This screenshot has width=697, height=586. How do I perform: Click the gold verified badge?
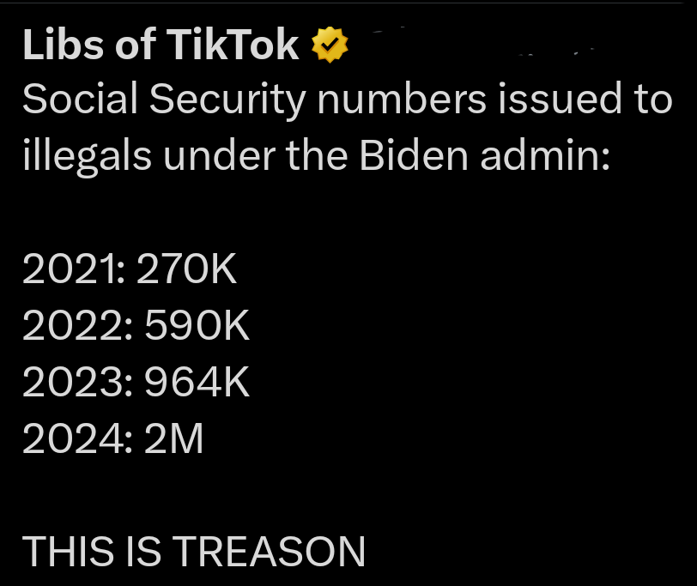tap(330, 45)
